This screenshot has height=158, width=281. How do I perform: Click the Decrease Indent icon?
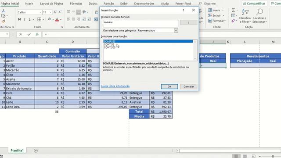pyautogui.click(x=84, y=19)
